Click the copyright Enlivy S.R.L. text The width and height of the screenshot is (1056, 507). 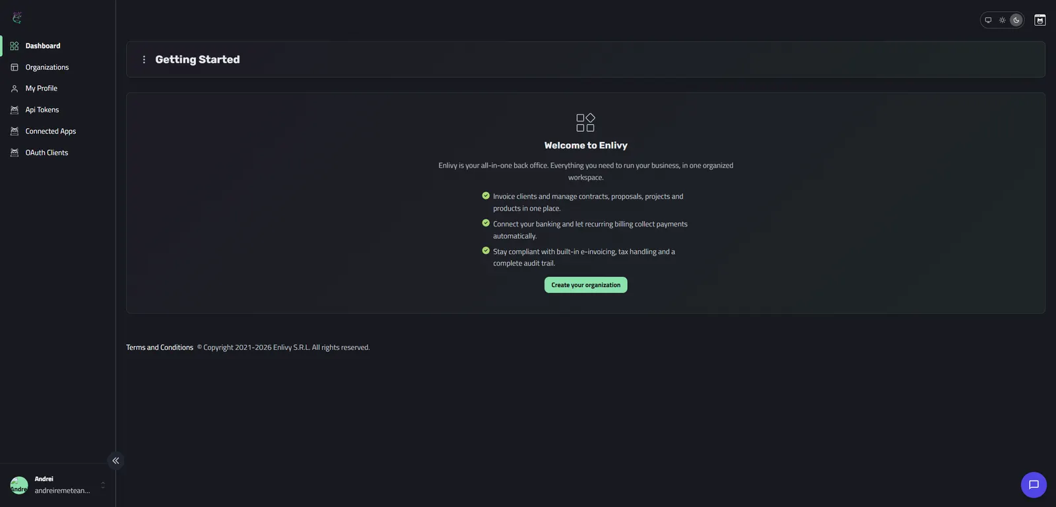pos(284,347)
